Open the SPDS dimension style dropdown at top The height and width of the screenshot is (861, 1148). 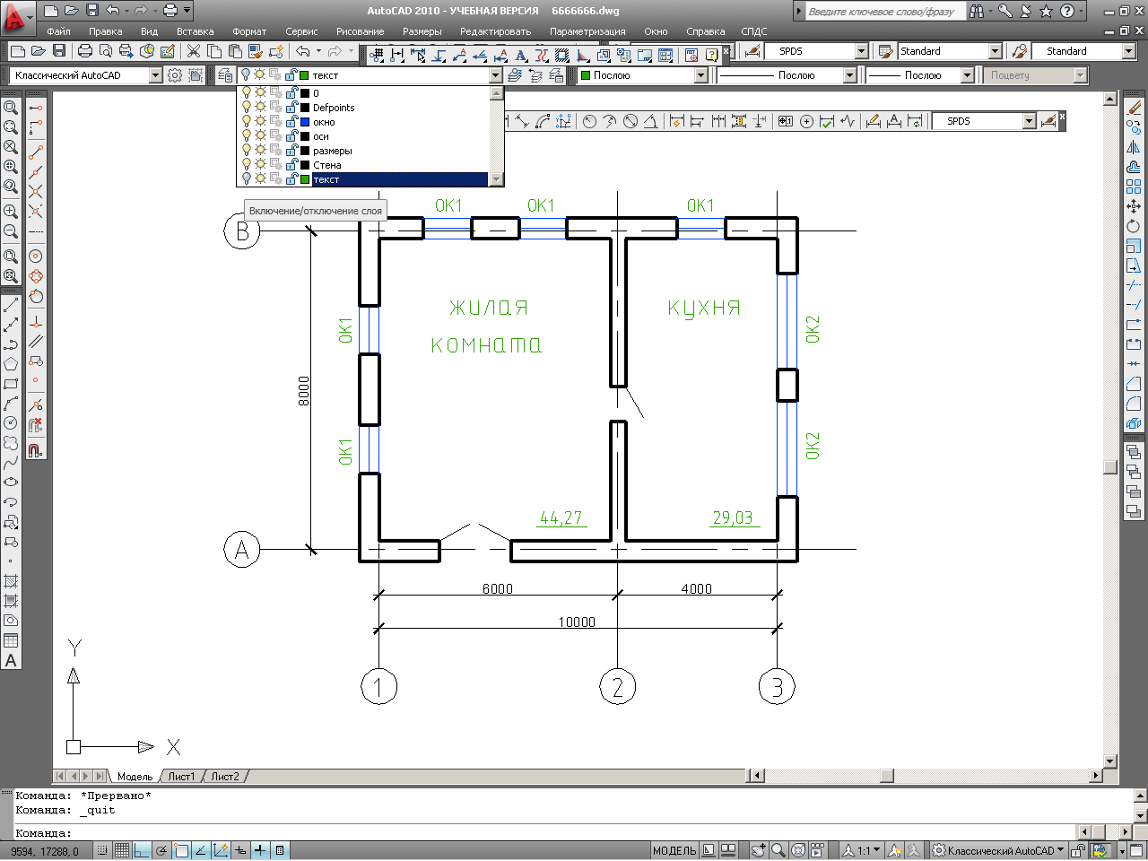(862, 51)
